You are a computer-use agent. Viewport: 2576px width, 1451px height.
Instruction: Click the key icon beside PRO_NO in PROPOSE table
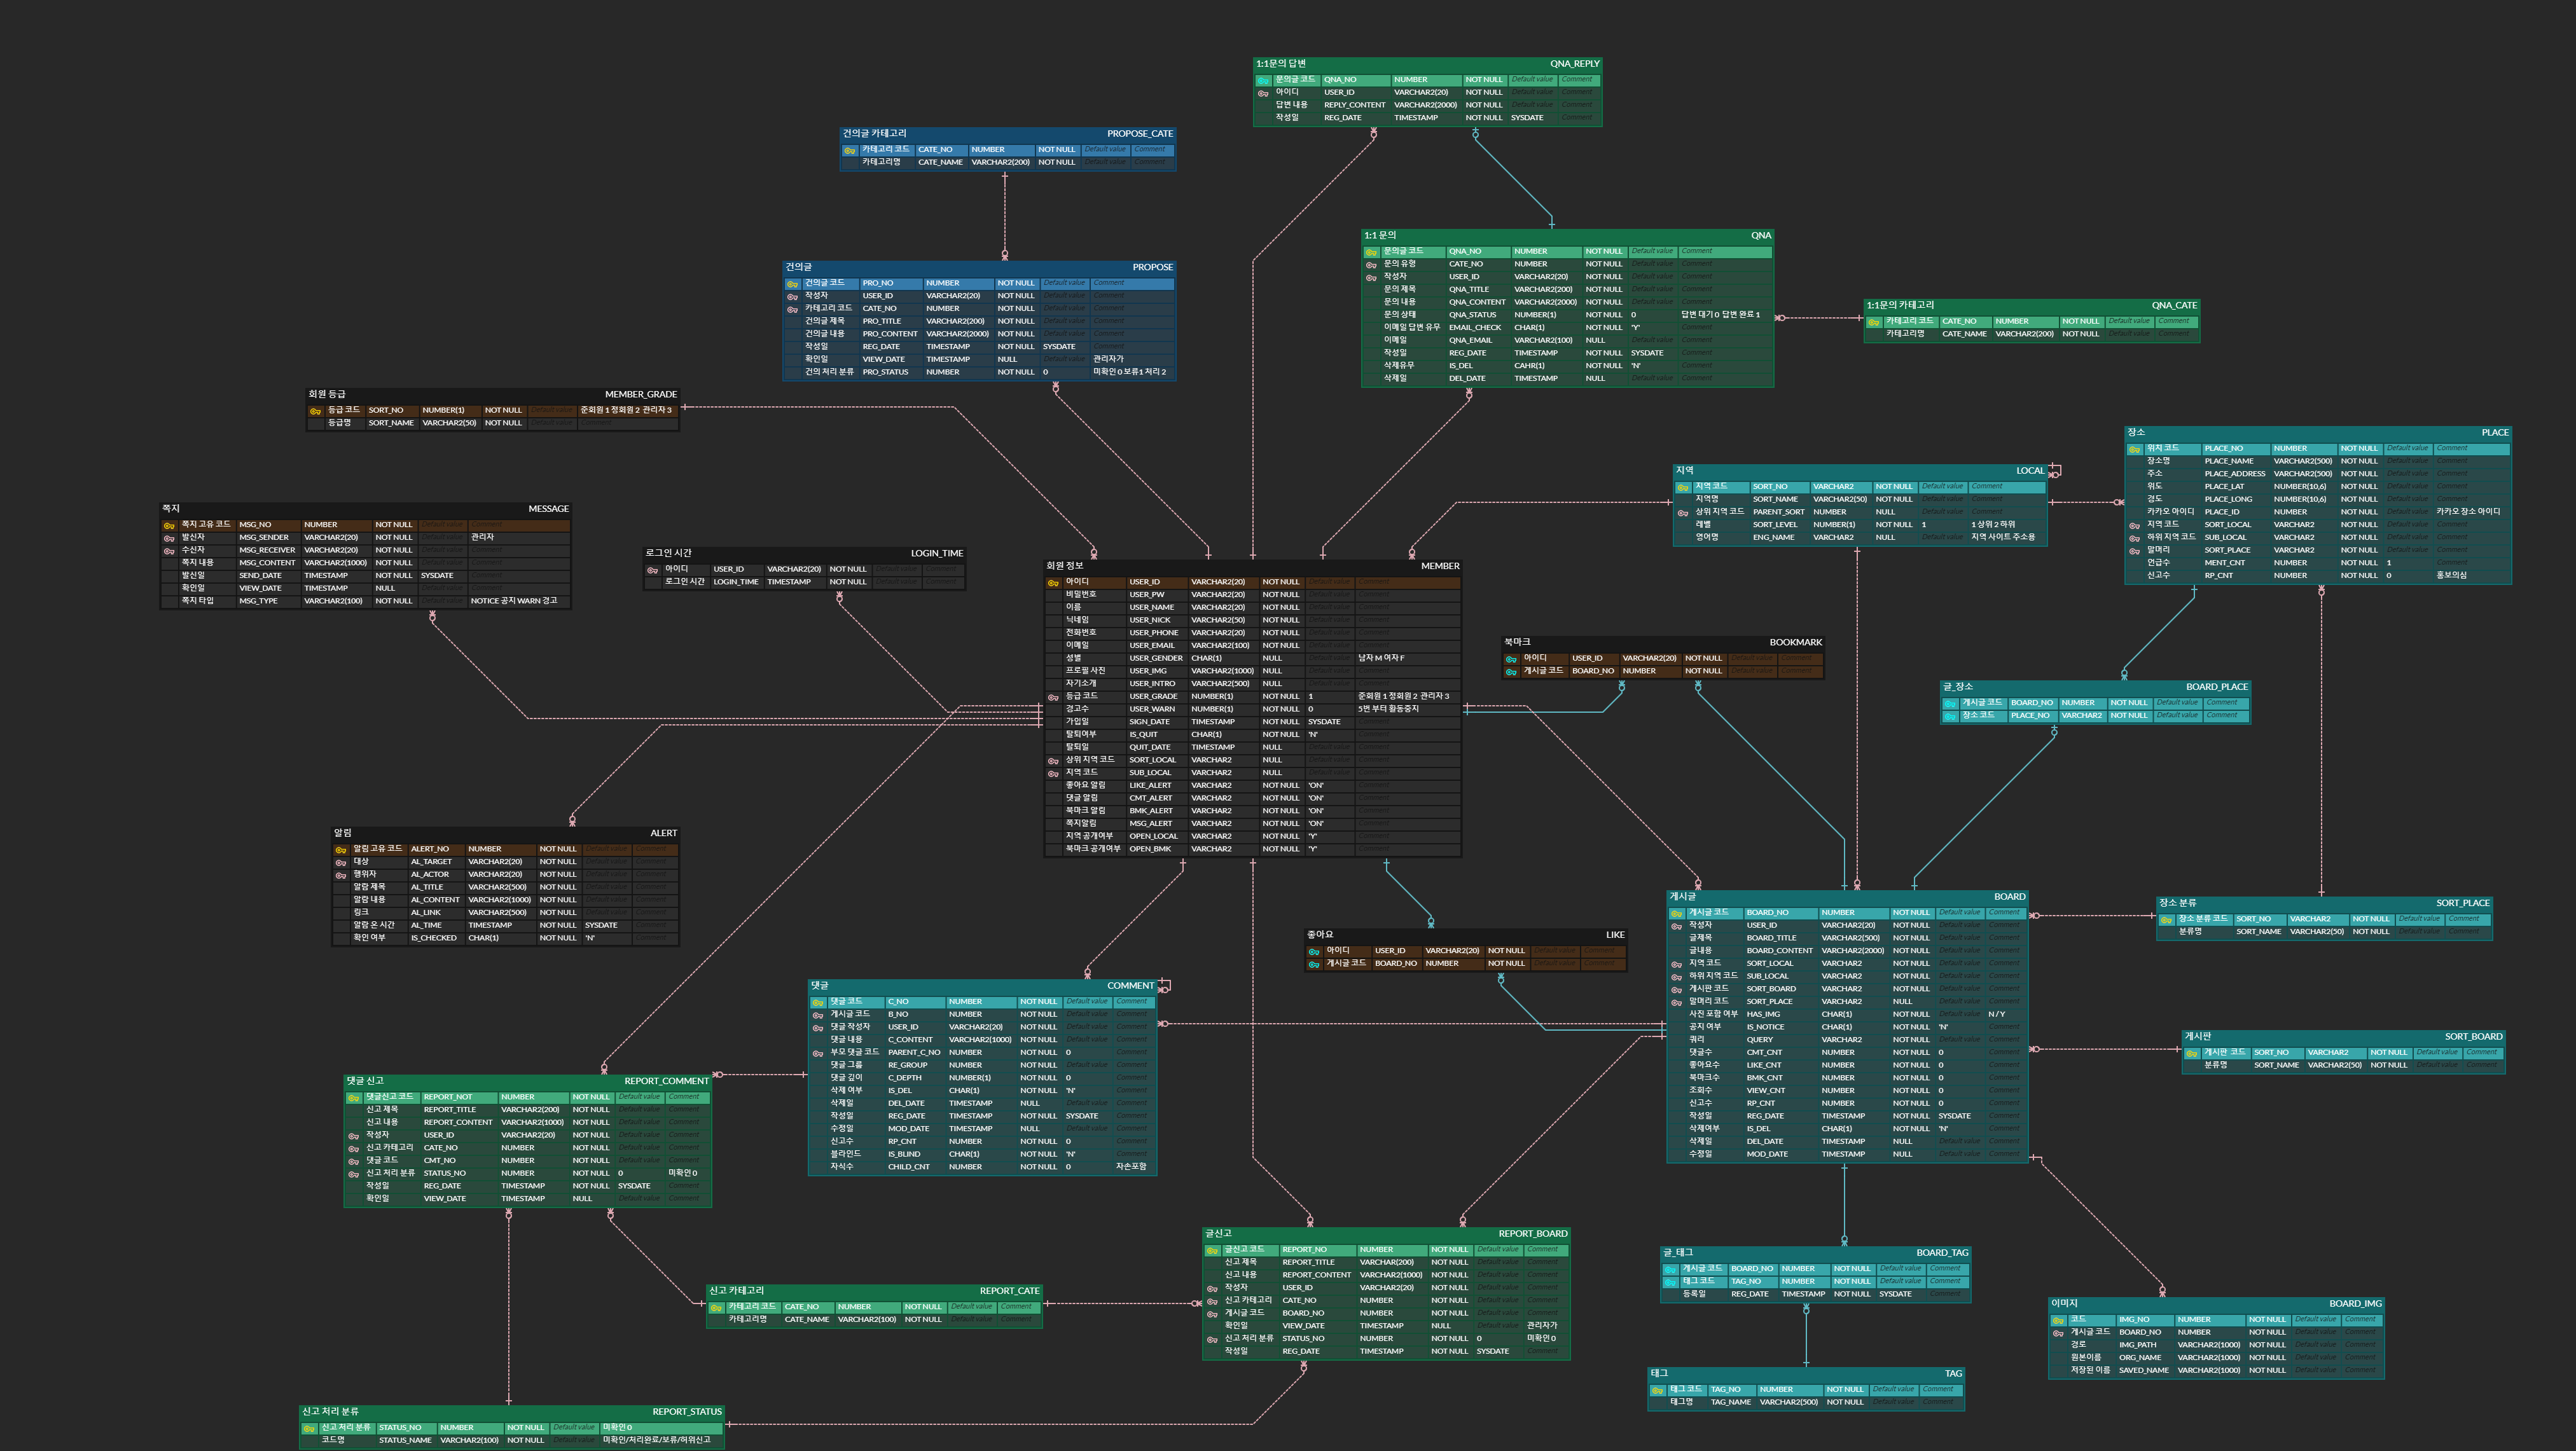coord(792,284)
